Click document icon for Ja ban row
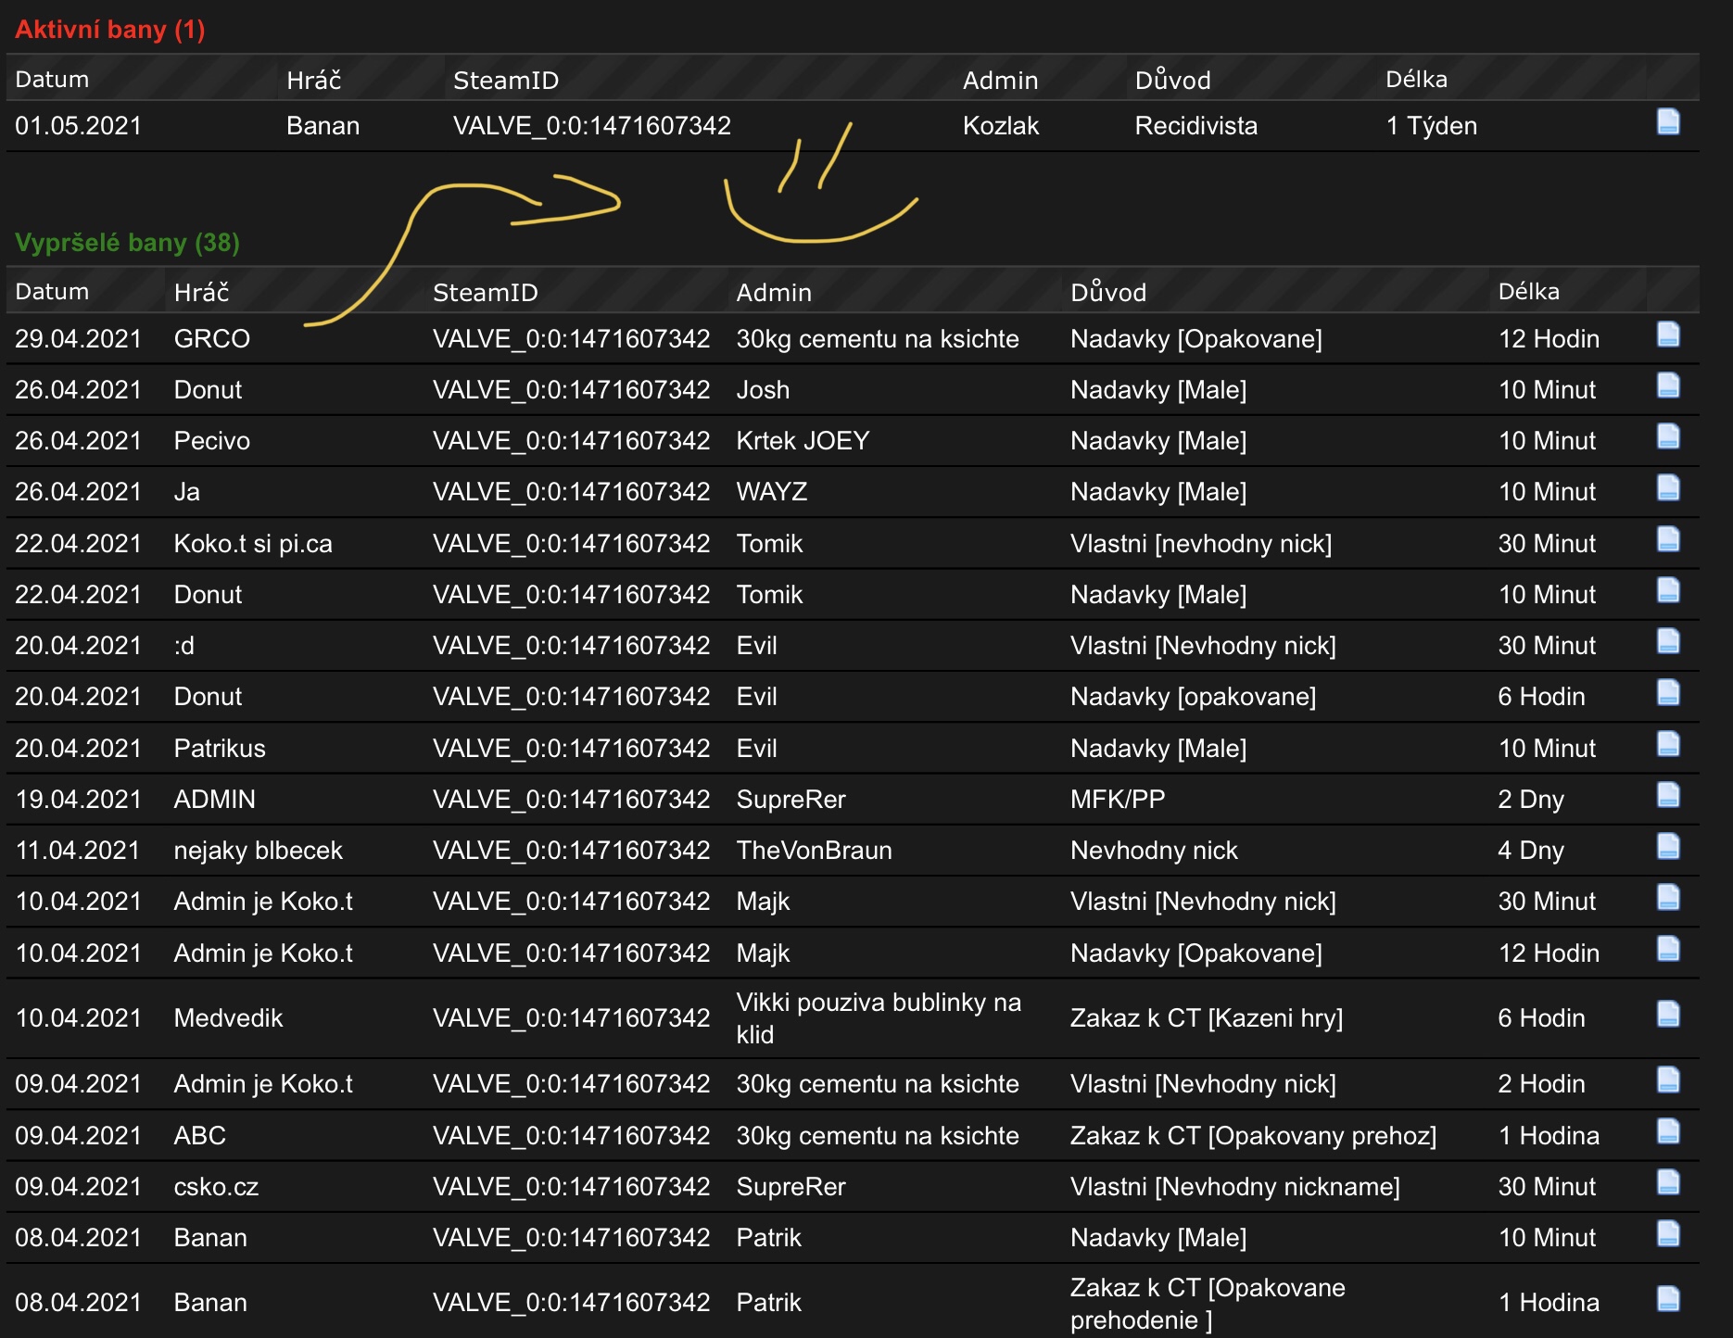Image resolution: width=1733 pixels, height=1338 pixels. [1667, 487]
